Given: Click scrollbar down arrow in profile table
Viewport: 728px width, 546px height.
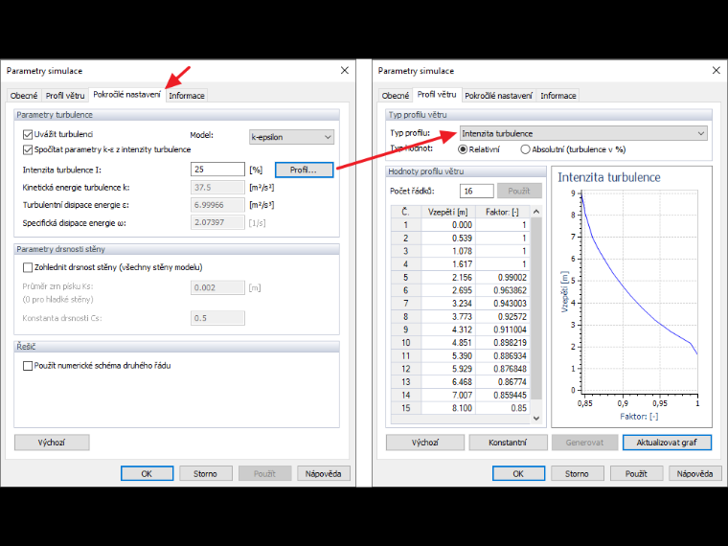Looking at the screenshot, I should pyautogui.click(x=536, y=418).
